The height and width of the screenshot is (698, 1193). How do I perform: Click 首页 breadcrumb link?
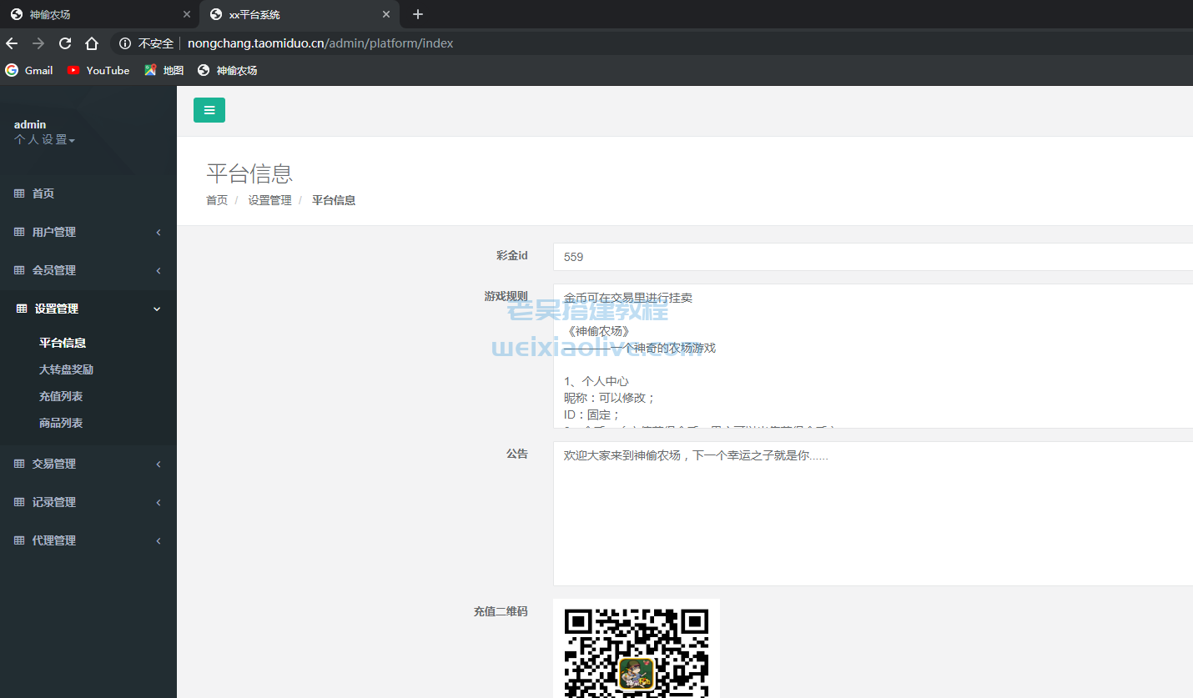[x=217, y=200]
